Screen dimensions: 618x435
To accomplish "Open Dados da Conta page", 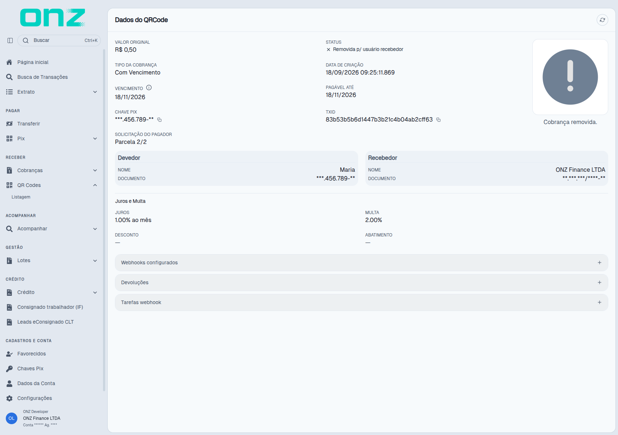I will [x=36, y=383].
